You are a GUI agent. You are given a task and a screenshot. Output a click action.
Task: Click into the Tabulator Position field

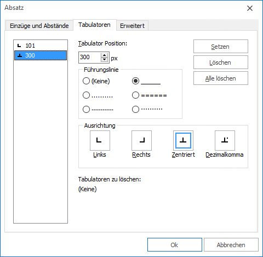(90, 58)
